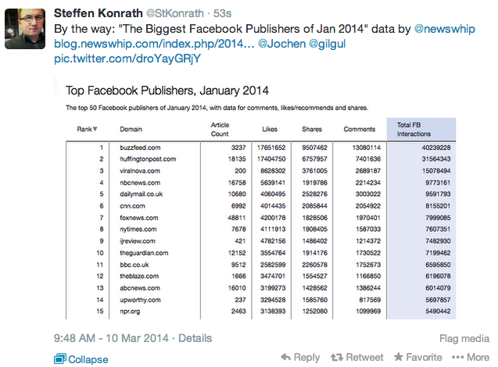Open tweet Details link

(195, 338)
